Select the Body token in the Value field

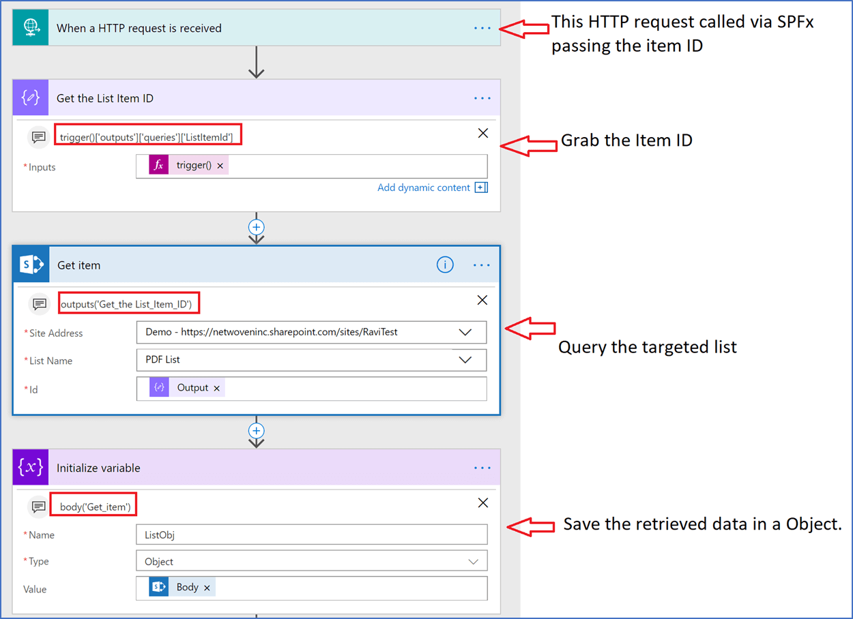[x=184, y=586]
